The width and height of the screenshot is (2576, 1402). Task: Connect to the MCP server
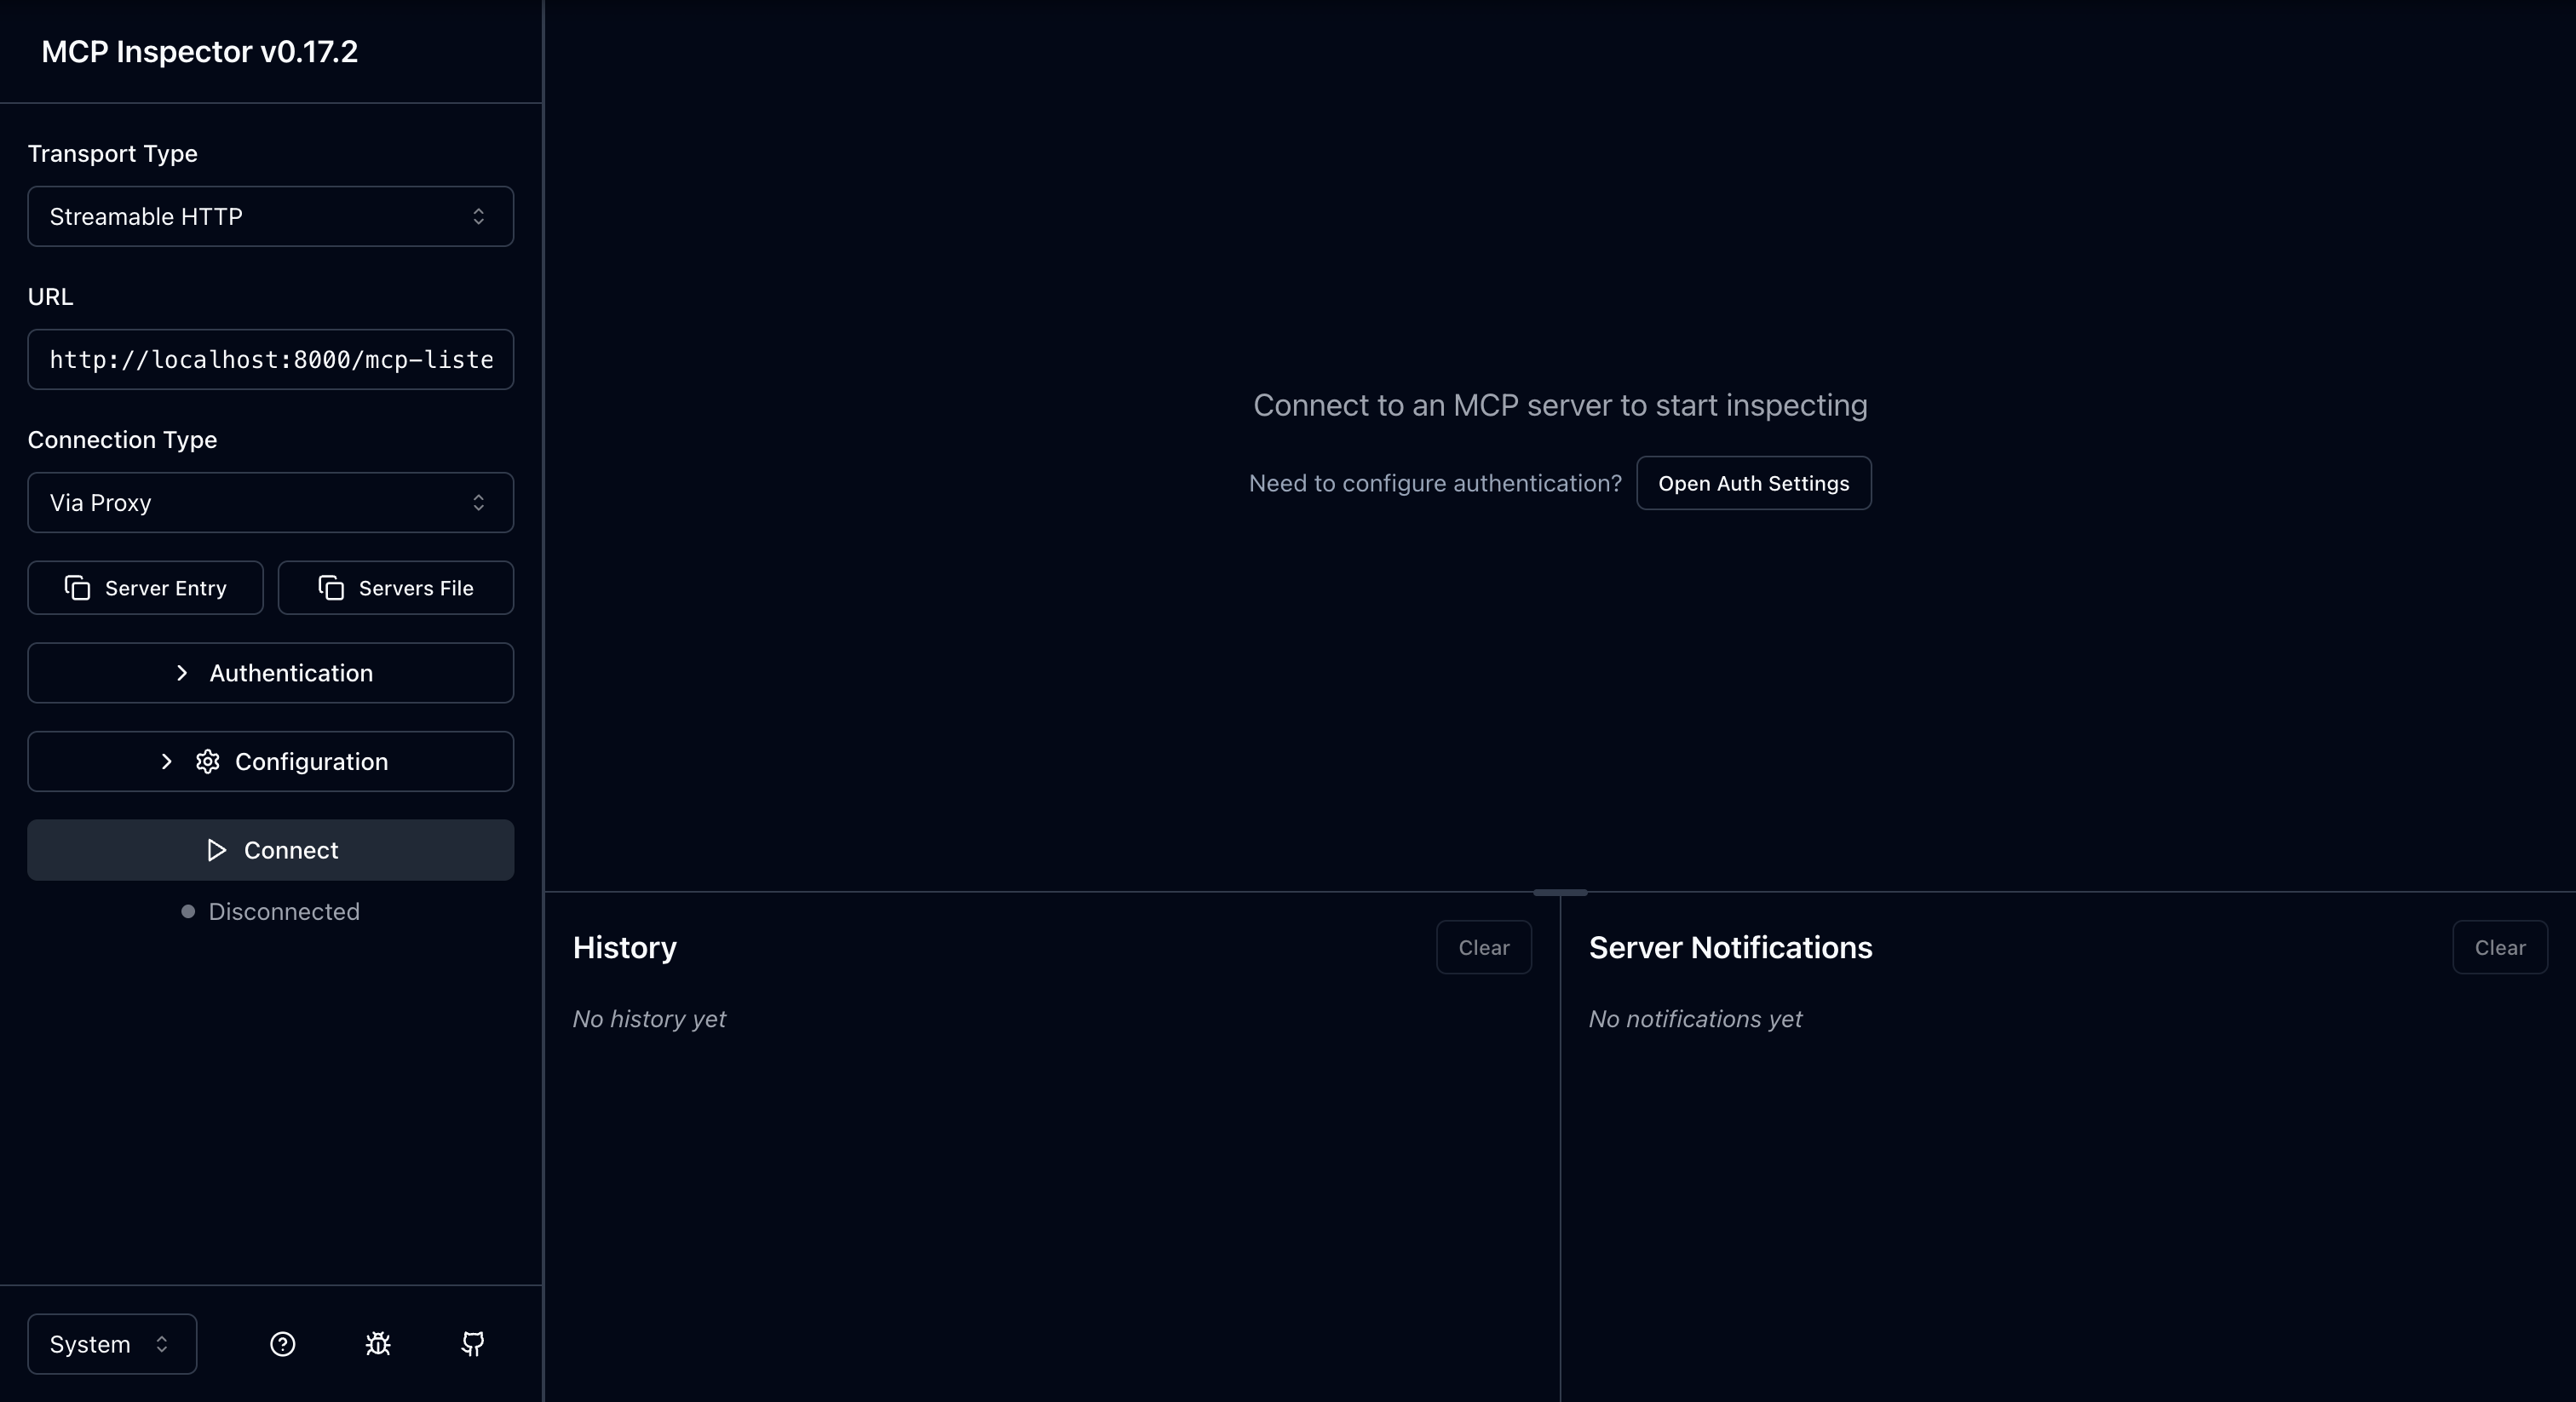(270, 850)
